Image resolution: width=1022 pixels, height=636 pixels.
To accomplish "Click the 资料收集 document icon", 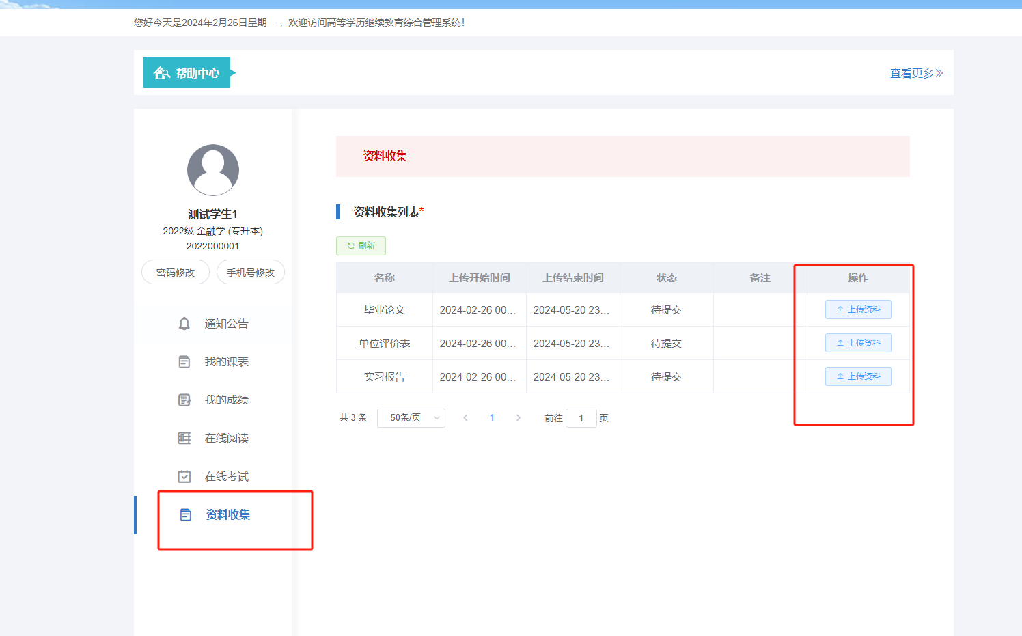I will point(185,515).
